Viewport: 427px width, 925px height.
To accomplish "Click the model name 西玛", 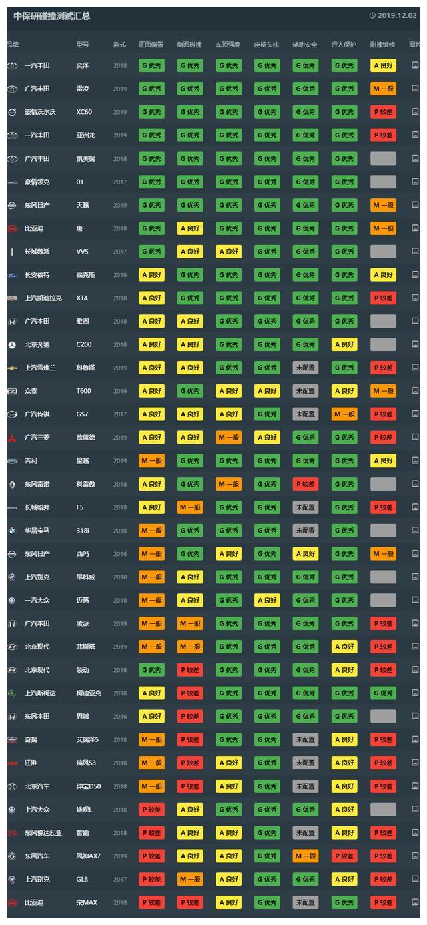I will coord(83,554).
